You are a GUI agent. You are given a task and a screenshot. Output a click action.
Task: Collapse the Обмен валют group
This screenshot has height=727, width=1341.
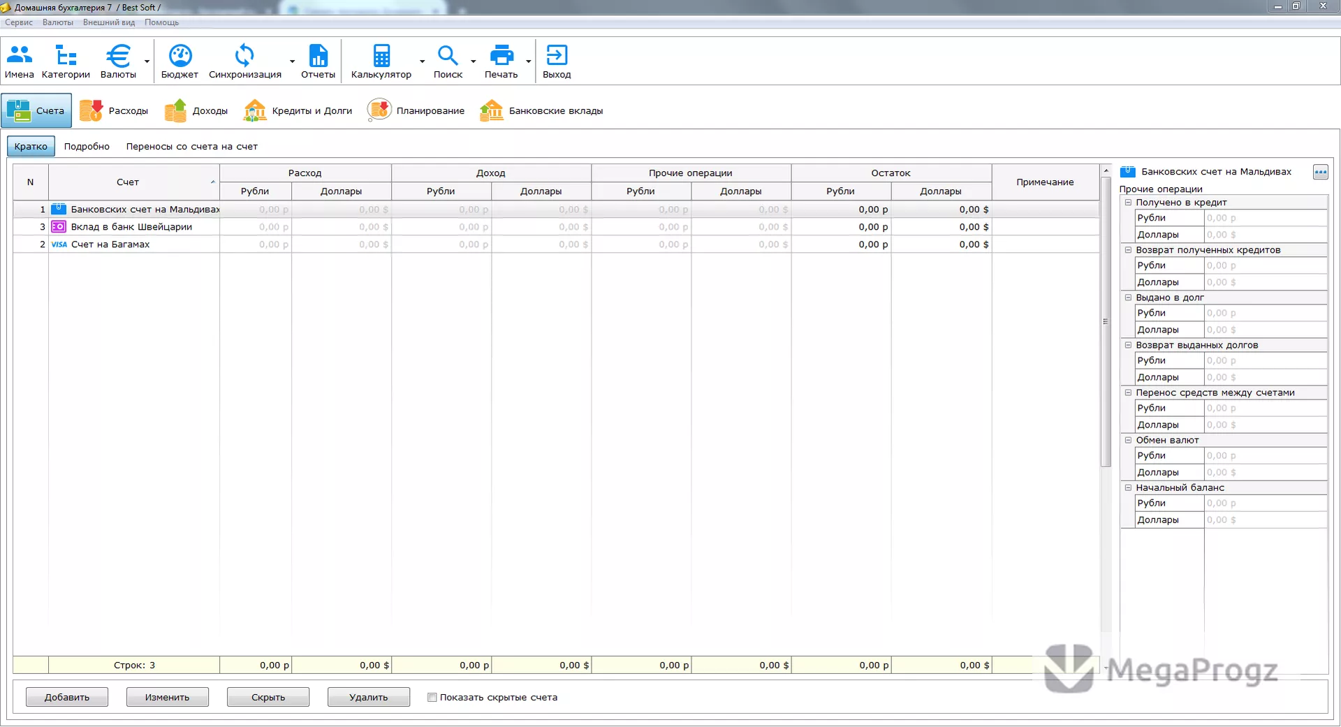1128,440
